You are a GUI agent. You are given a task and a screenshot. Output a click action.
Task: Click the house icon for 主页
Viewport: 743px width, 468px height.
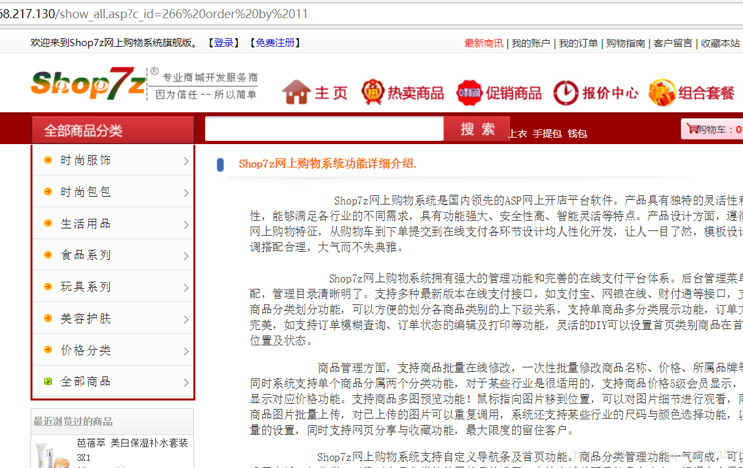296,92
